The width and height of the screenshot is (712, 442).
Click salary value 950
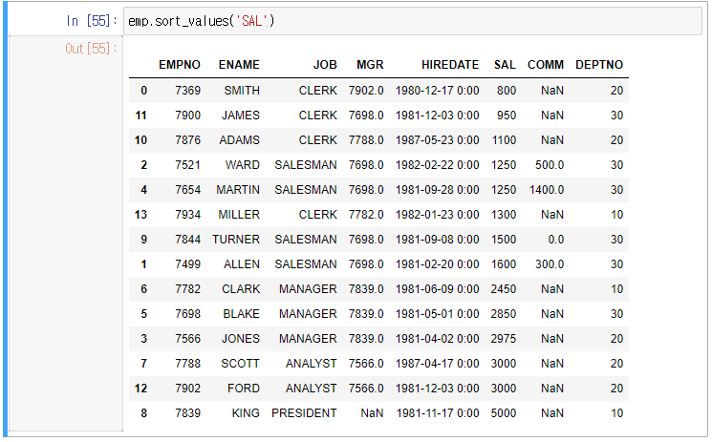507,116
